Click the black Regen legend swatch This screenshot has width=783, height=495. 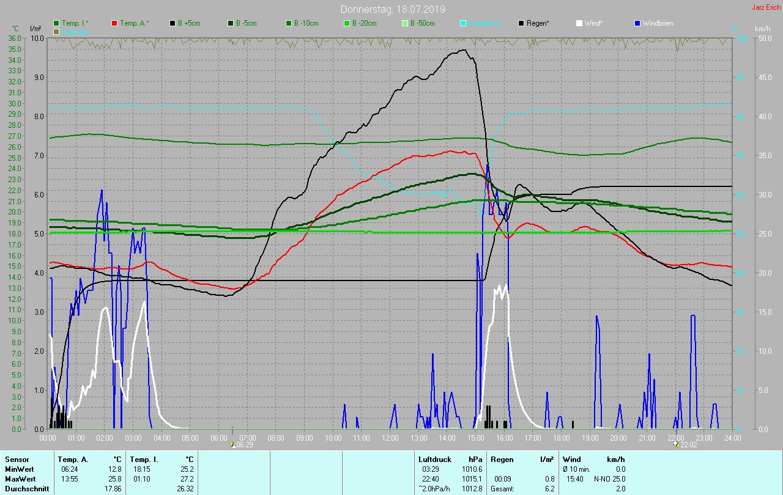coord(521,23)
